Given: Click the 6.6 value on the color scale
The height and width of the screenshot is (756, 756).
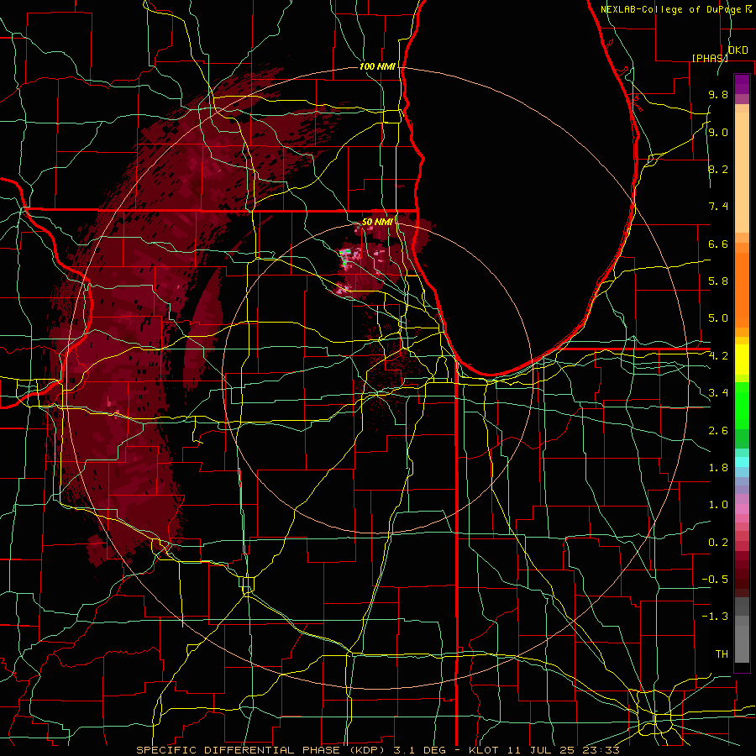Looking at the screenshot, I should [x=718, y=244].
